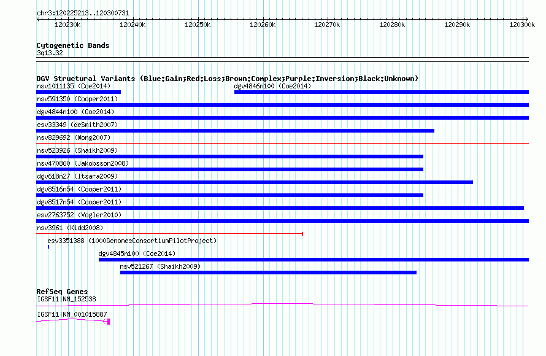
Task: Click the RefSeq Genes track title
Action: [x=62, y=292]
